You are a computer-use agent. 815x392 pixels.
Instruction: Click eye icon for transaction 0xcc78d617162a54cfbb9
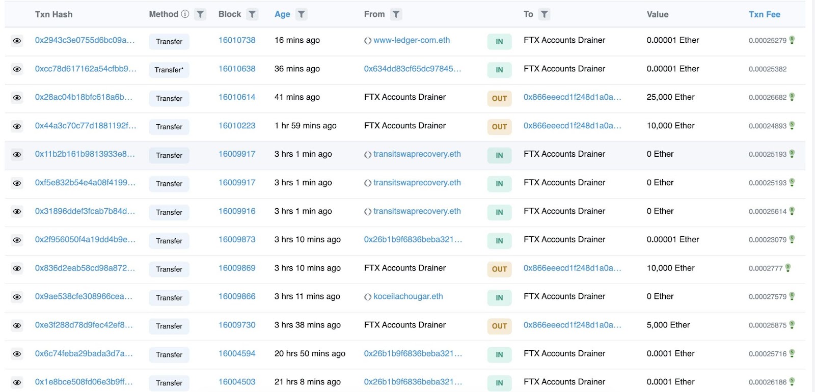tap(17, 69)
